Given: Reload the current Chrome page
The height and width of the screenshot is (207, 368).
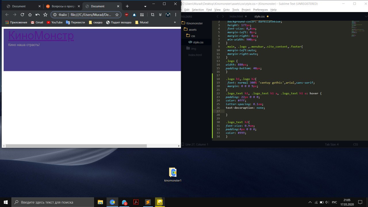Looking at the screenshot, I should coord(22,15).
